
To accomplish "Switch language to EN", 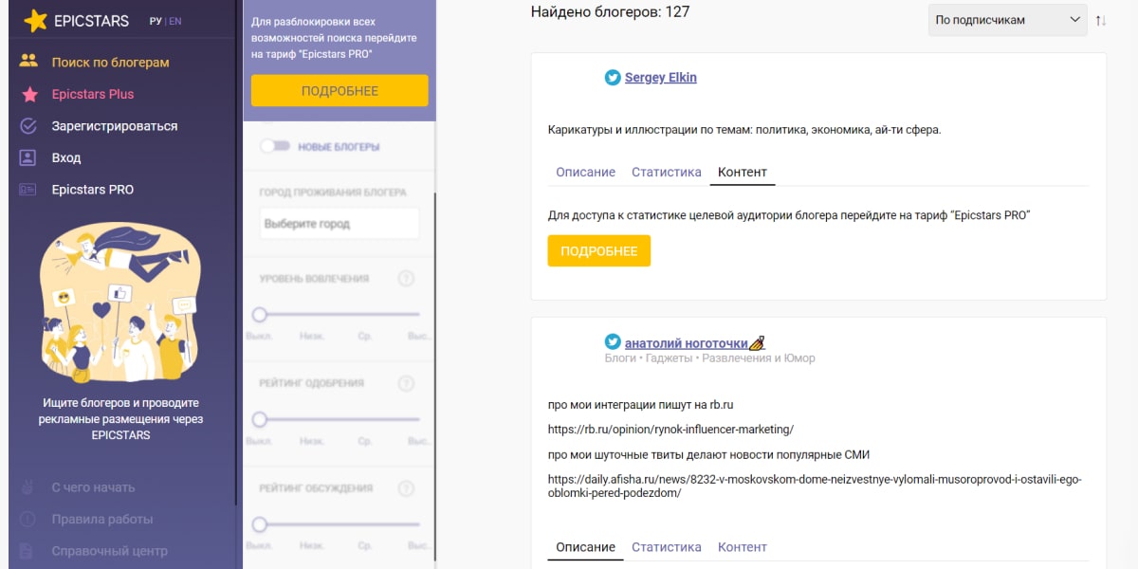I will point(175,21).
